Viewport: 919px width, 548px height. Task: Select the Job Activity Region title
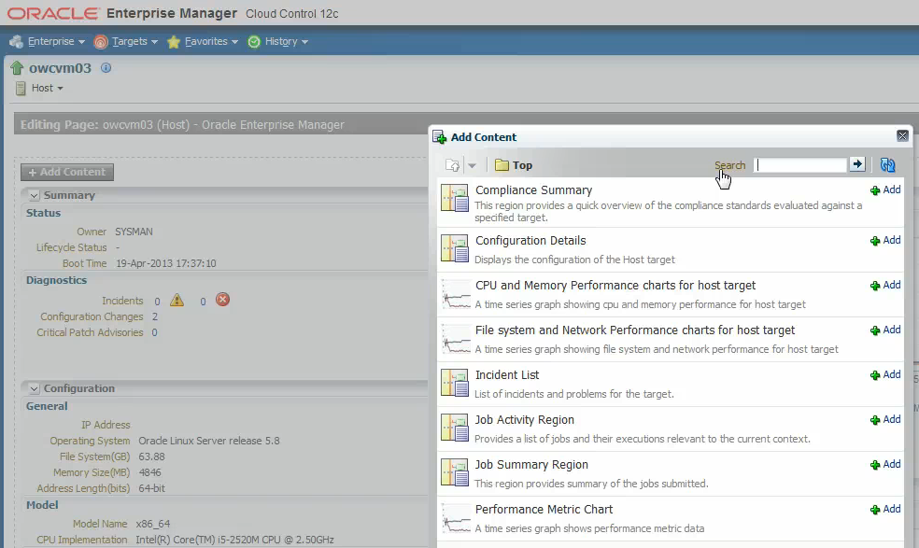coord(525,420)
